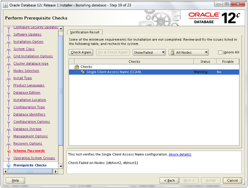The image size is (248, 188).
Task: Click the horizontal scroll left arrow
Action: click(6, 172)
